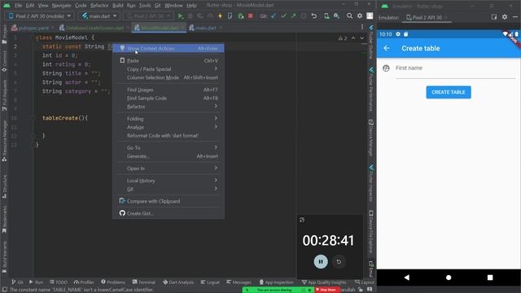Open the Problems tool window
Viewport: 521px width, 293px height.
click(x=113, y=282)
